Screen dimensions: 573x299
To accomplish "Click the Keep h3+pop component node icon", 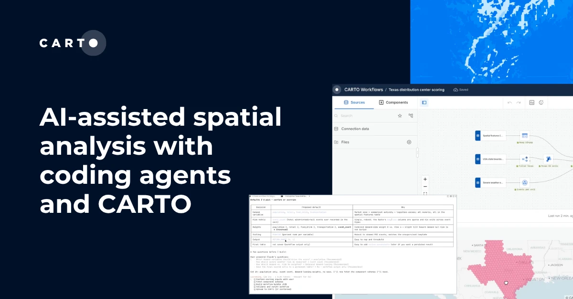I will point(525,136).
